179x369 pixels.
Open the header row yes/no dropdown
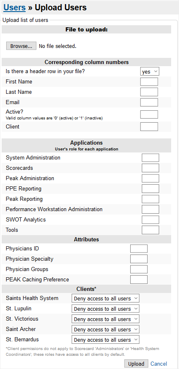[x=150, y=71]
